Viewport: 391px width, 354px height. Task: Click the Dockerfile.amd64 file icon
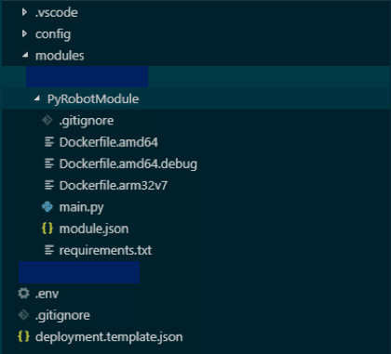pos(49,142)
